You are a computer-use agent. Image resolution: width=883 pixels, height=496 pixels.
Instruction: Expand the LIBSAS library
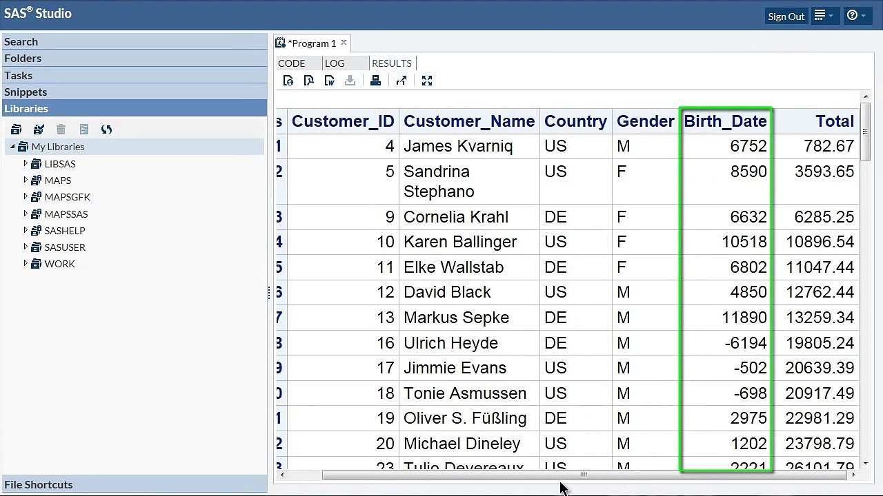point(26,164)
